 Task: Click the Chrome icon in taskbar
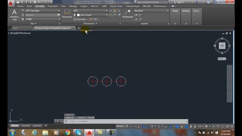coord(67,133)
